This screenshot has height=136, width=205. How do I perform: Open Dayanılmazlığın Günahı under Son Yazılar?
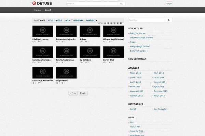click(141, 38)
